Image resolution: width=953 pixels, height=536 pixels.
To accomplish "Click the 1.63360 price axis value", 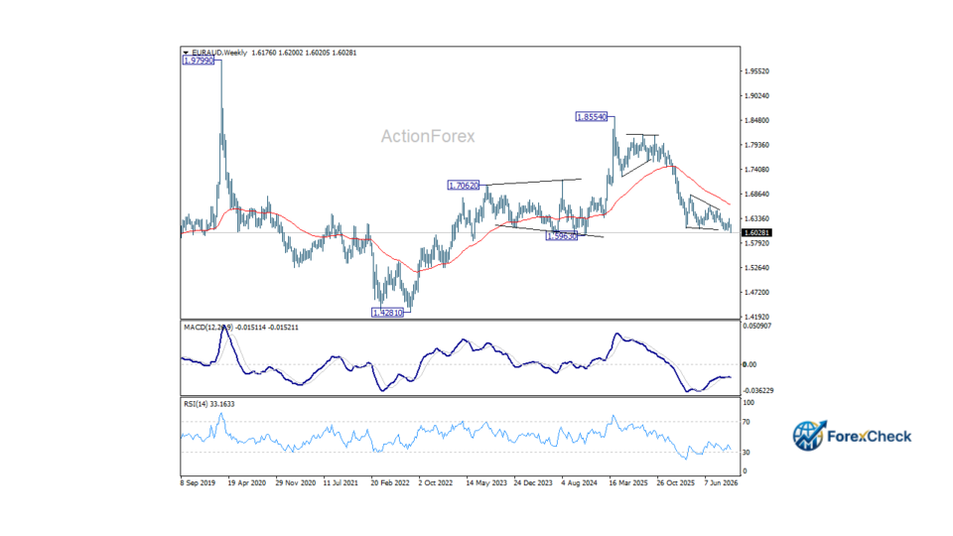I will tap(756, 218).
